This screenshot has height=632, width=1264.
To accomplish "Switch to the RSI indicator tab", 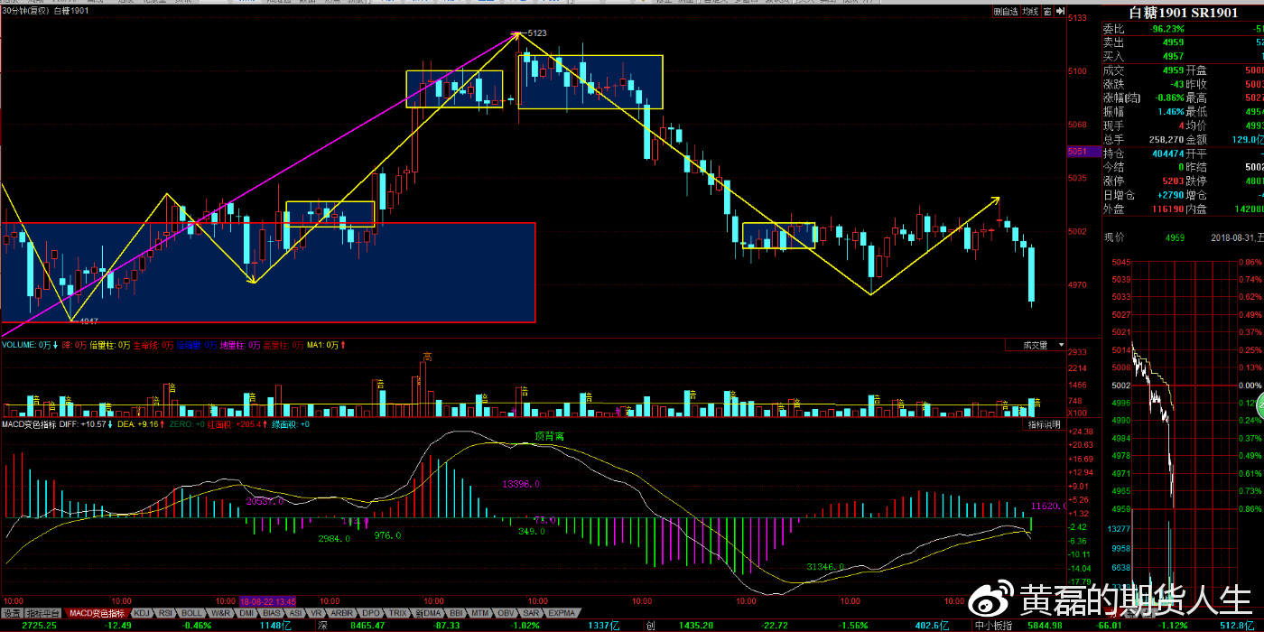I will tap(167, 613).
